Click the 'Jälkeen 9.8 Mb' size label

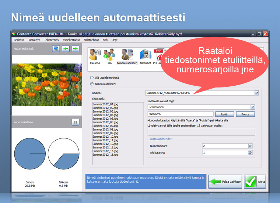coord(63,184)
